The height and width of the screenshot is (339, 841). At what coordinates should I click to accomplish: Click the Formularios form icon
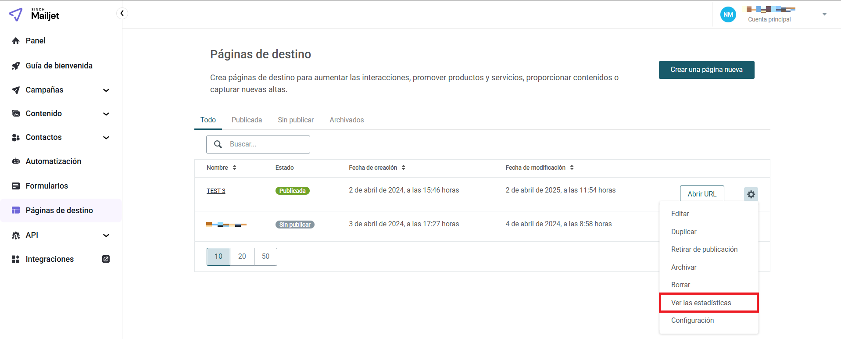pyautogui.click(x=16, y=186)
